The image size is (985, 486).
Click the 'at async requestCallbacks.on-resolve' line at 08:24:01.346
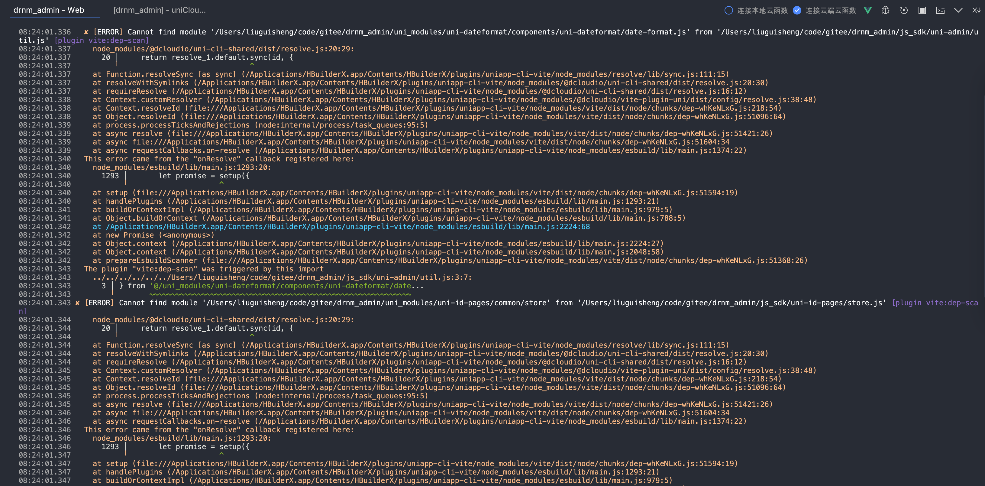tap(419, 421)
